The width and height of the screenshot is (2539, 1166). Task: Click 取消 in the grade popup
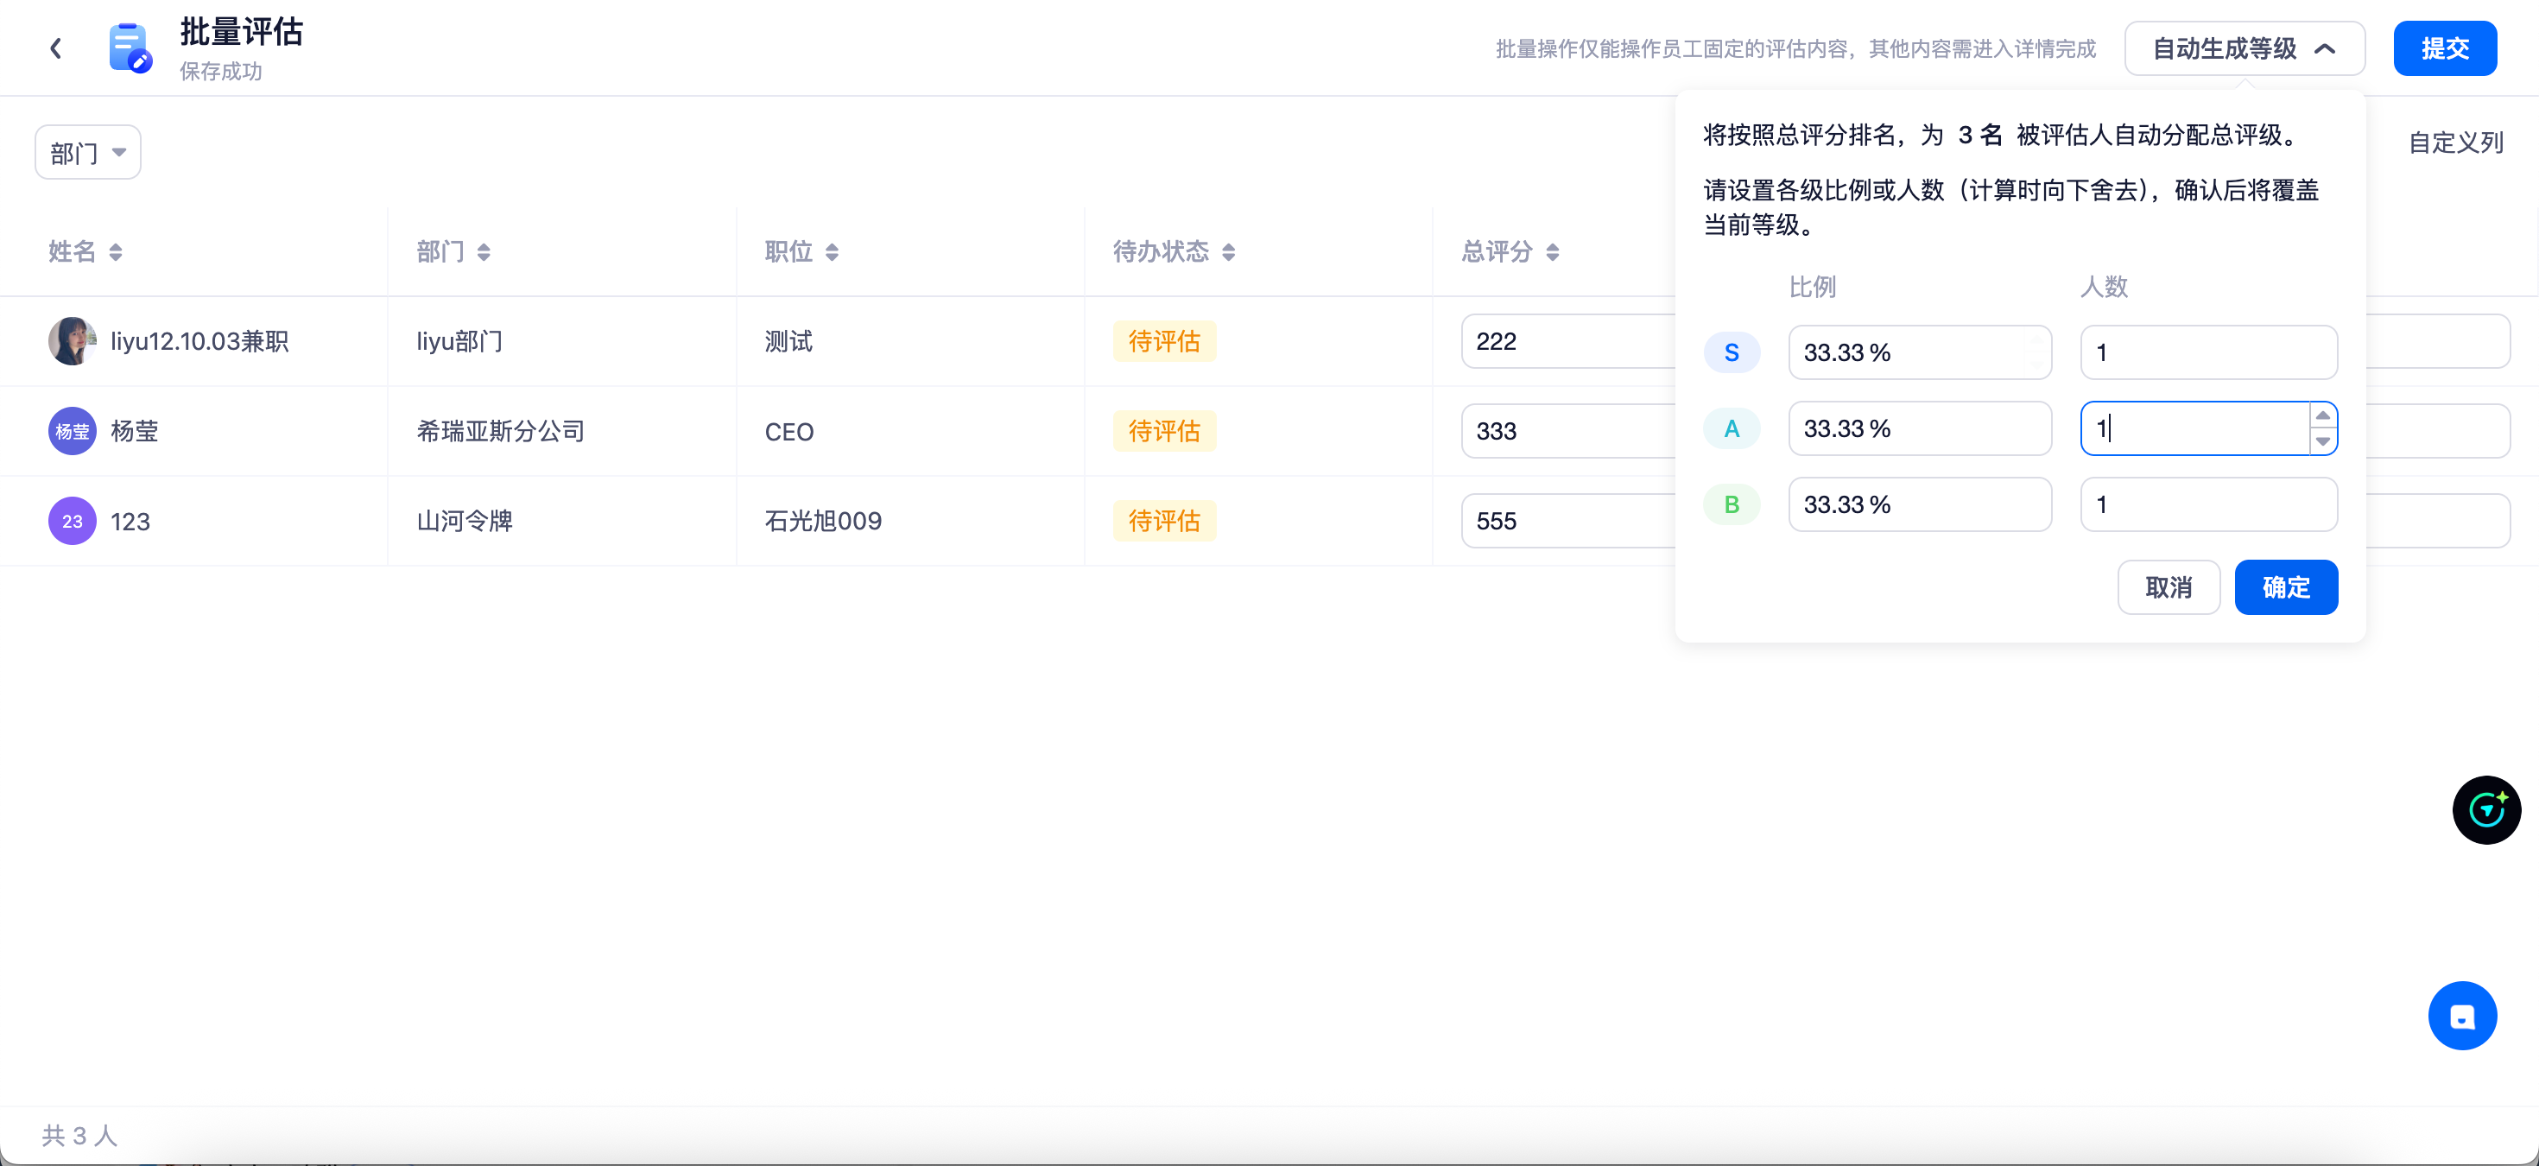coord(2168,587)
